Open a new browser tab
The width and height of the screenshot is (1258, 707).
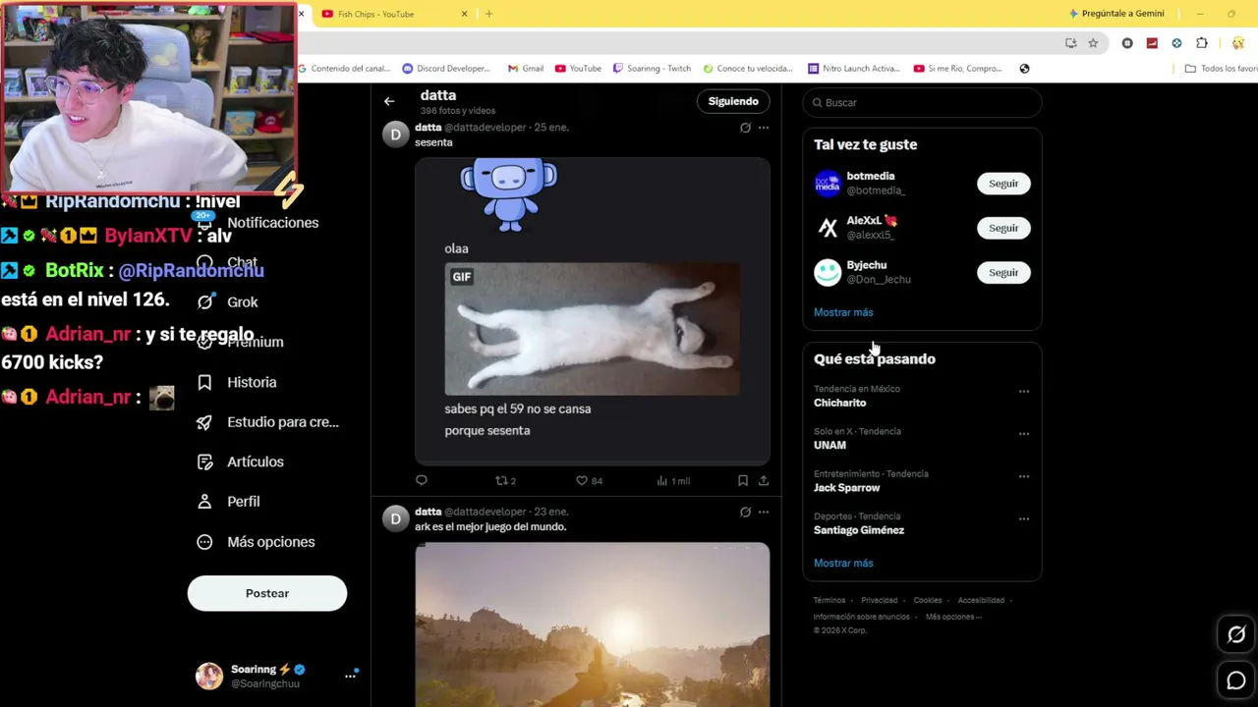pyautogui.click(x=488, y=14)
